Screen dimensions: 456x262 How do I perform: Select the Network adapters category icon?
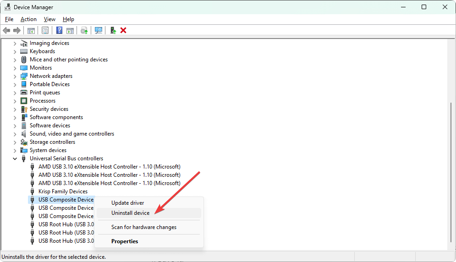click(24, 76)
